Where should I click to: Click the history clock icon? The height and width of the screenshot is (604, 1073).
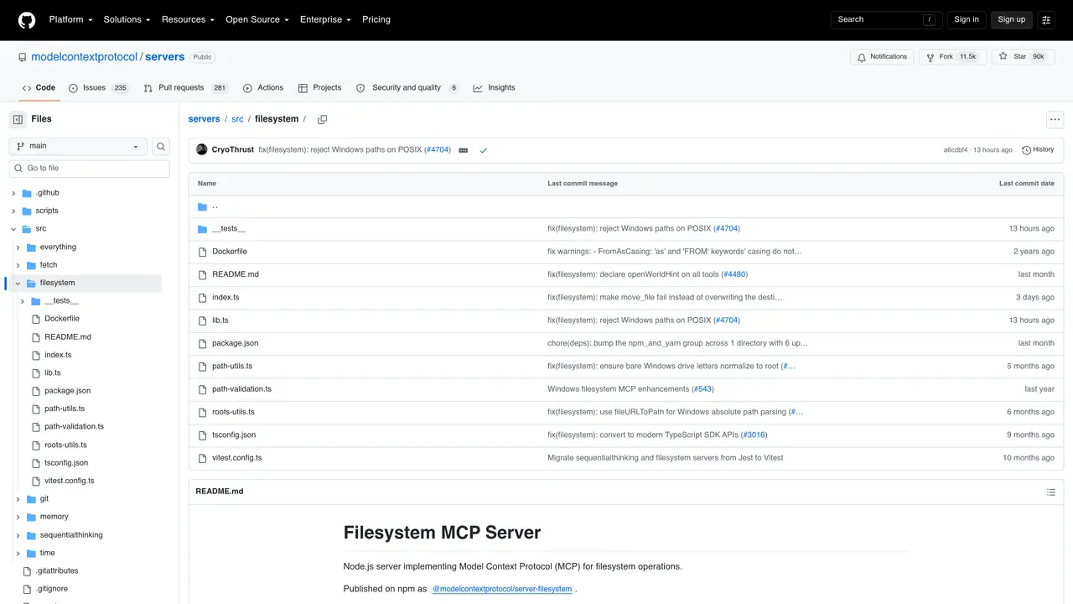pyautogui.click(x=1026, y=150)
